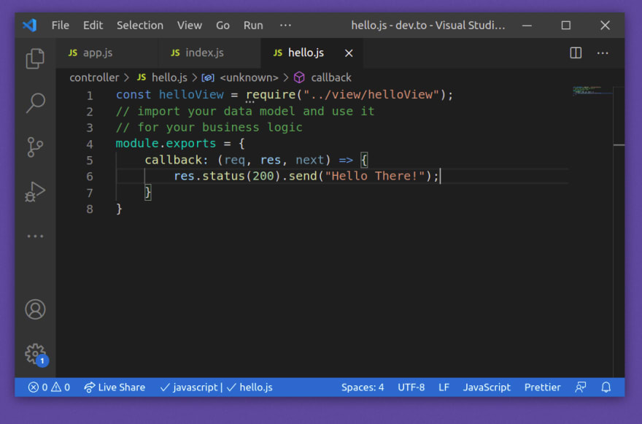Start a Live Share session
This screenshot has height=424, width=642.
pyautogui.click(x=115, y=387)
